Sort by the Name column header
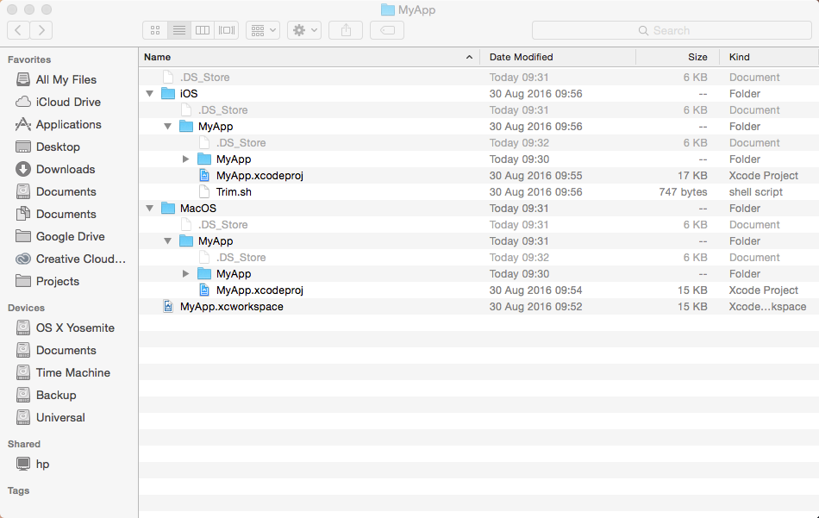This screenshot has width=819, height=518. point(309,57)
